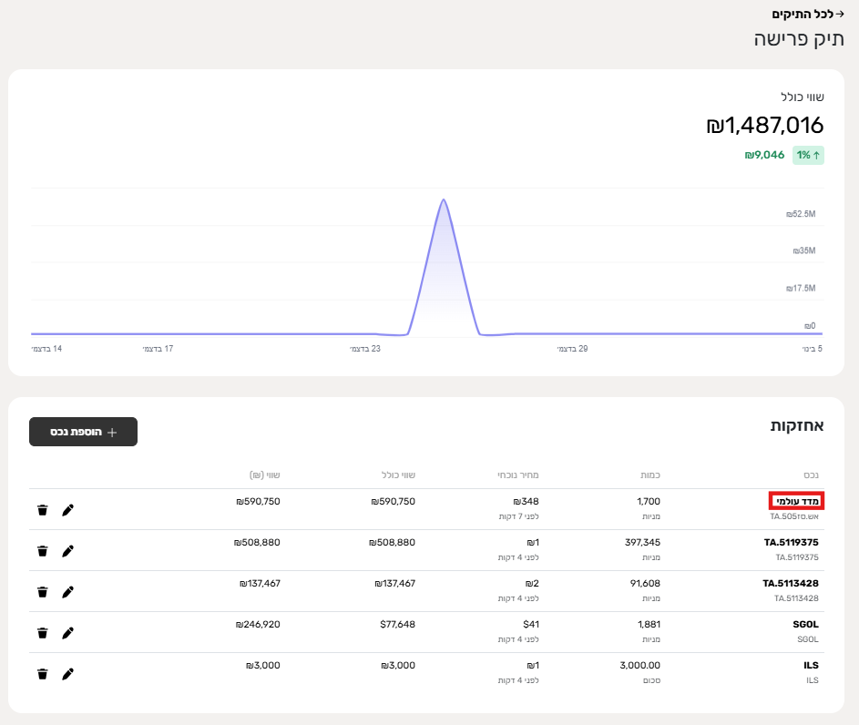Click the peak of the value chart
The height and width of the screenshot is (725, 859).
443,200
